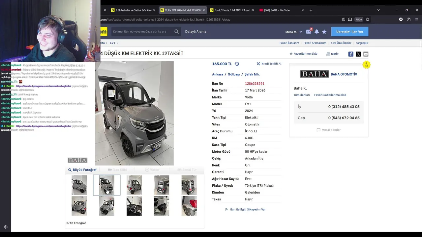Viewport: 422px width, 237px height.
Task: Open the notifications bell
Action: click(x=316, y=32)
